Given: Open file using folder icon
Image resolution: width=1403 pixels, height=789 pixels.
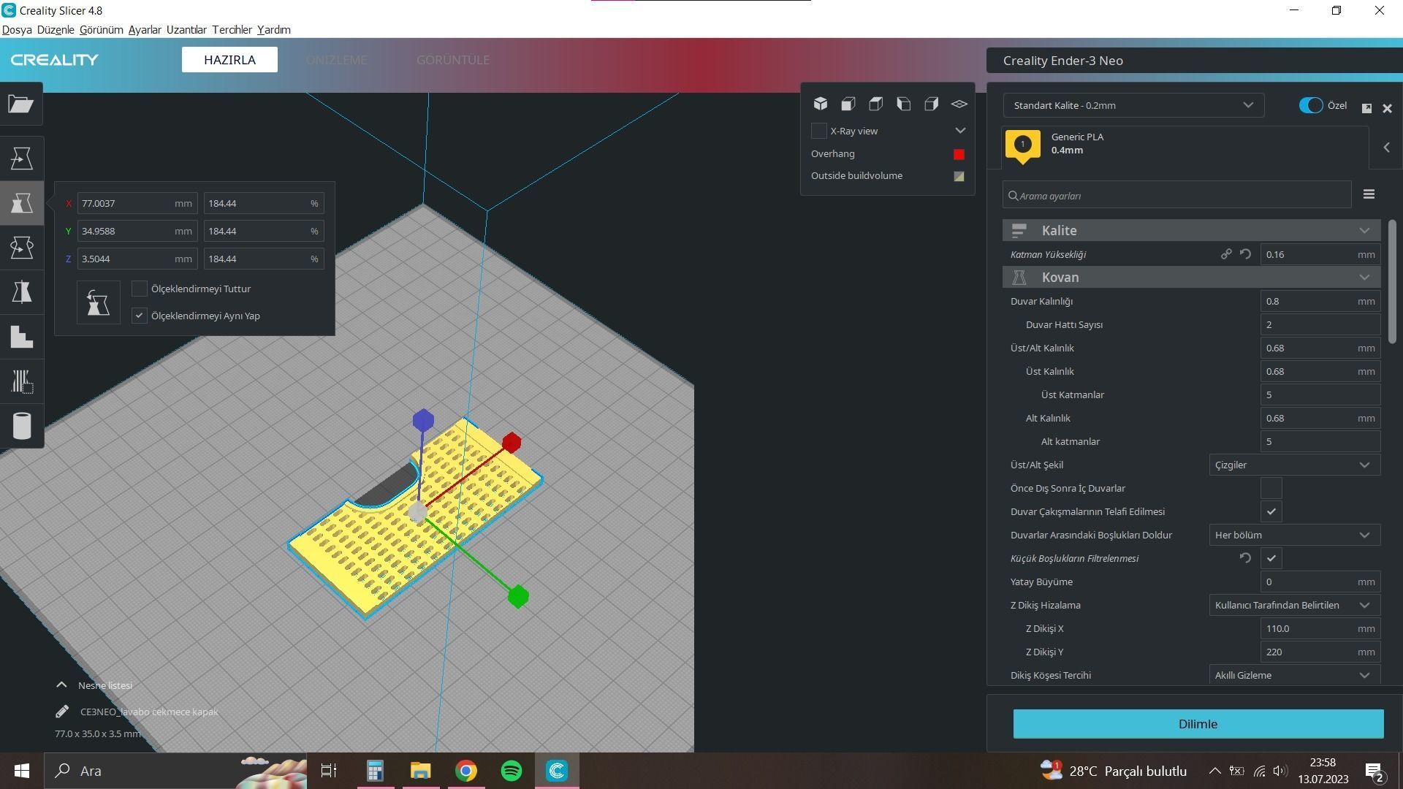Looking at the screenshot, I should click(x=21, y=104).
